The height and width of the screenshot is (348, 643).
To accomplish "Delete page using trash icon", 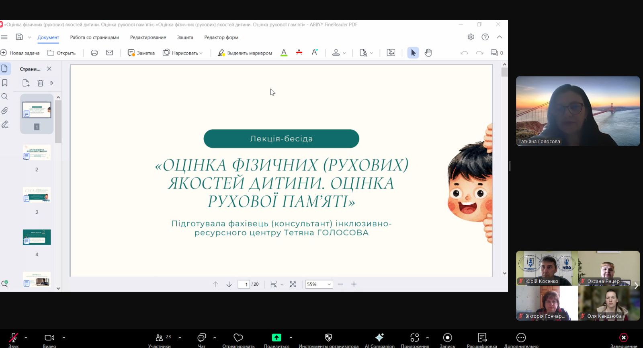I will coord(40,83).
